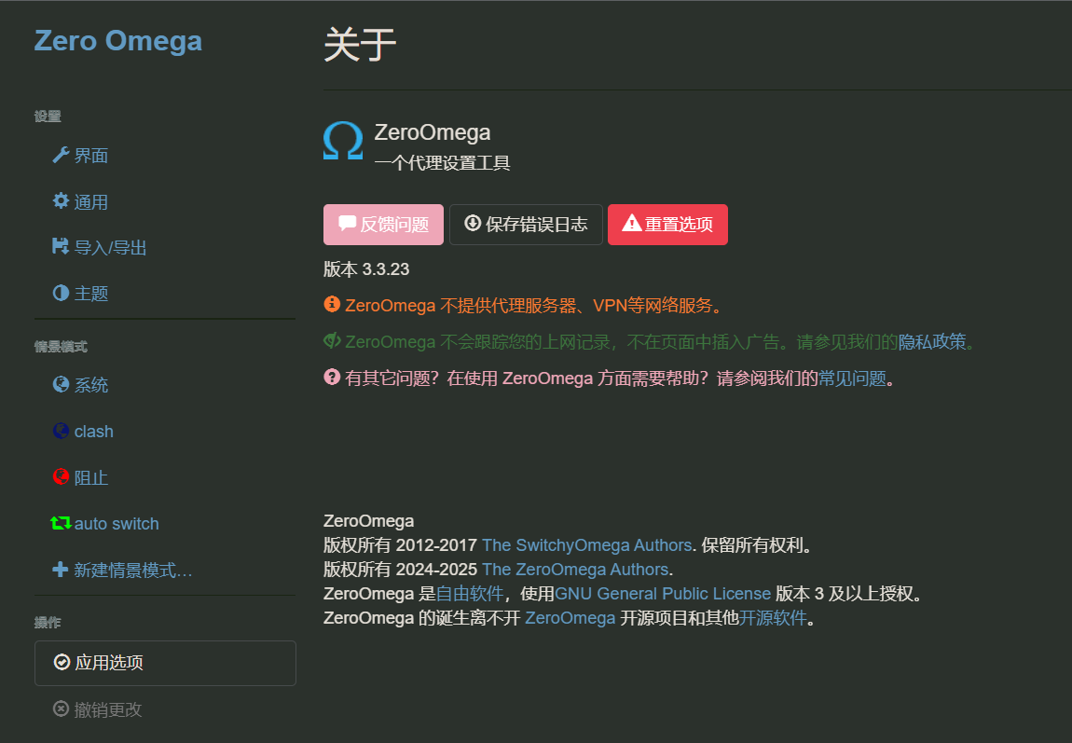This screenshot has width=1072, height=743.
Task: Click the 操作 section label
Action: (48, 622)
